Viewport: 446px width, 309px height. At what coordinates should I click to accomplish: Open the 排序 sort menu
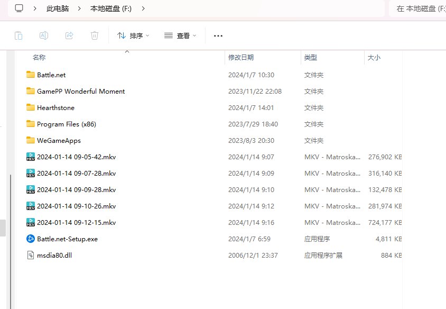133,35
